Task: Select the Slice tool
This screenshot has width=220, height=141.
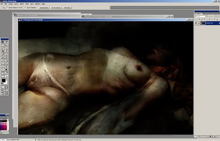Action: click(x=6, y=51)
